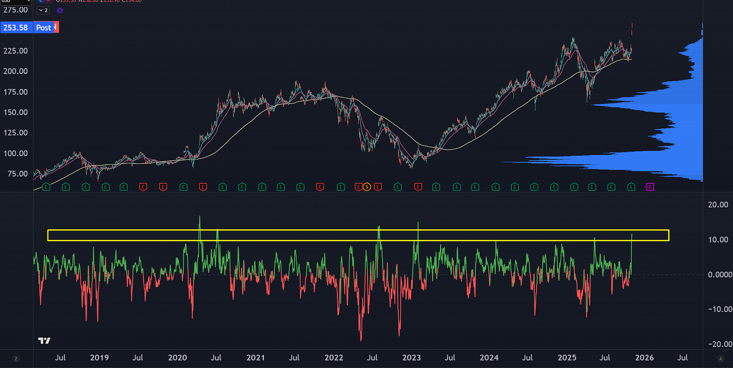
Task: Click red earnings marker just left of split marker
Action: 358,187
